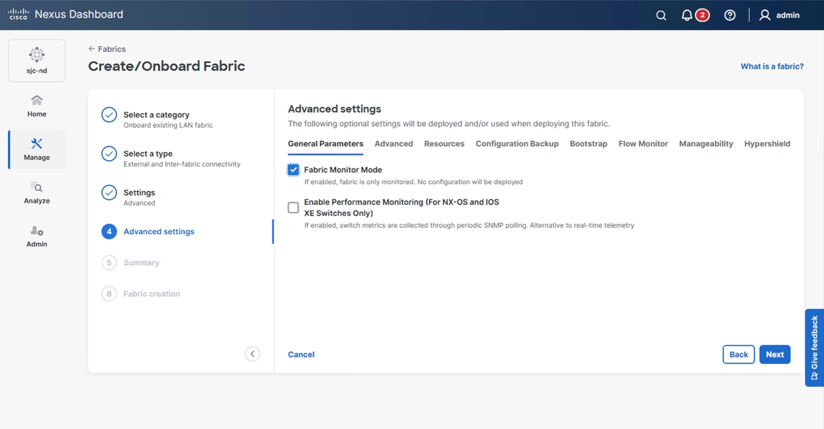Open the help question mark icon
This screenshot has height=429, width=824.
(729, 16)
